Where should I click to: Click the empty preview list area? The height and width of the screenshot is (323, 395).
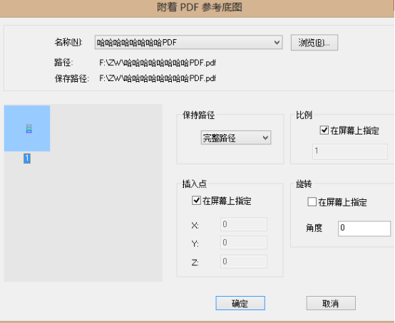coord(106,213)
